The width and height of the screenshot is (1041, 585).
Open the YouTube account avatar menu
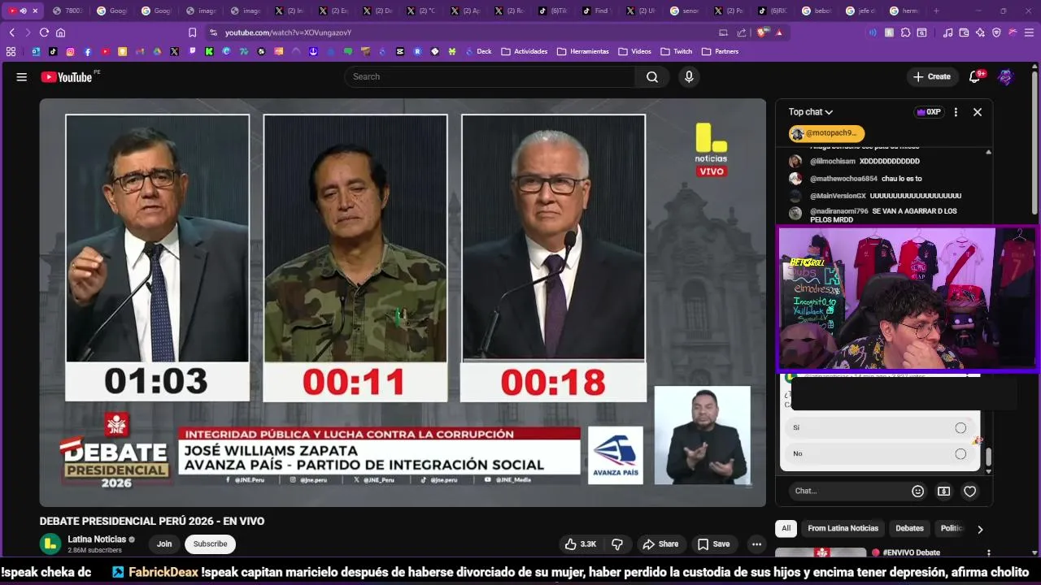coord(1006,77)
